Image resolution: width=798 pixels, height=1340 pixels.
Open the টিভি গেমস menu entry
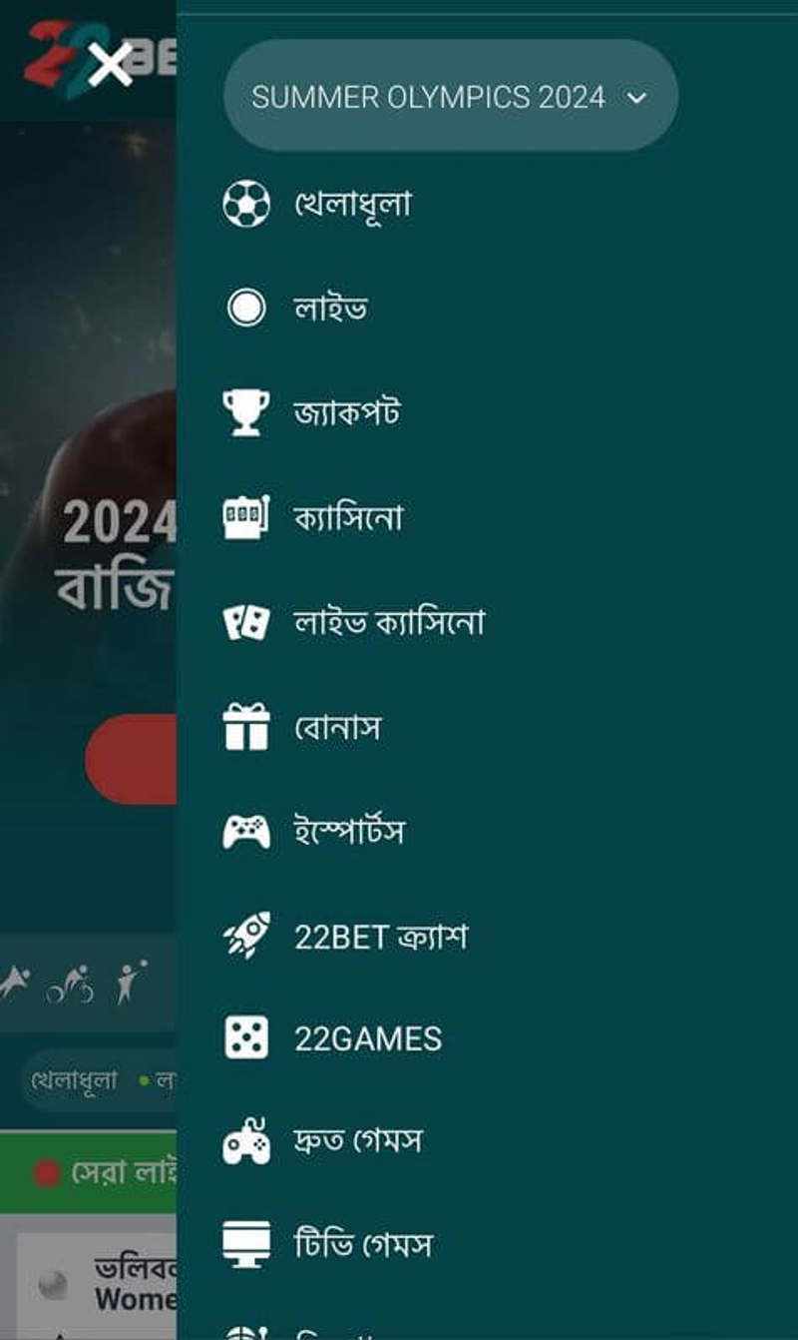pos(363,1245)
